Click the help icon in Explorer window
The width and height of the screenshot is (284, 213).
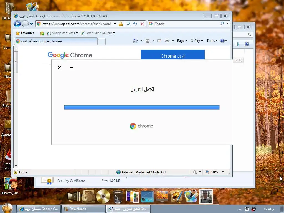pos(247,44)
